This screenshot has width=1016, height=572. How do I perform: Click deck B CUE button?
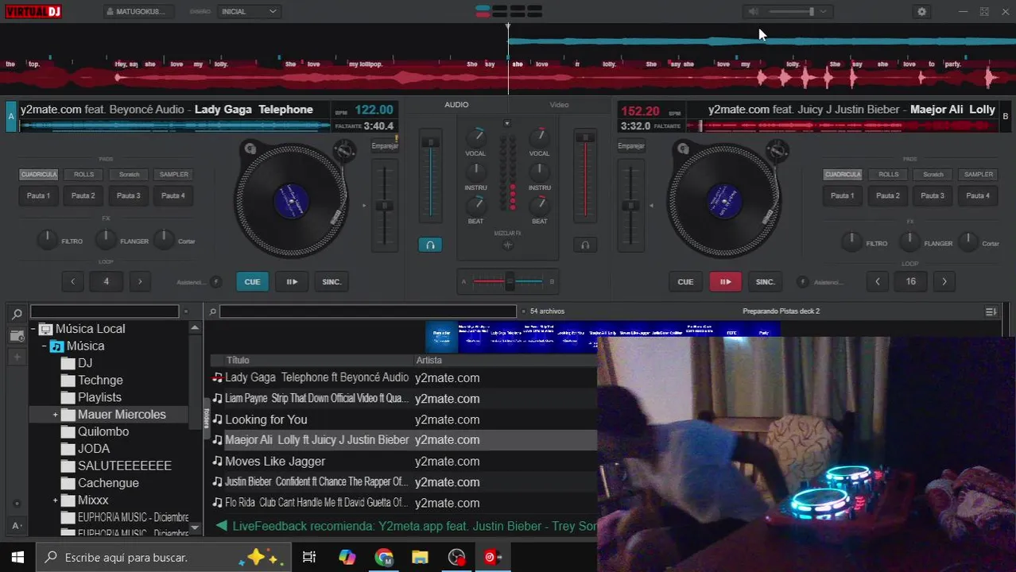(685, 282)
